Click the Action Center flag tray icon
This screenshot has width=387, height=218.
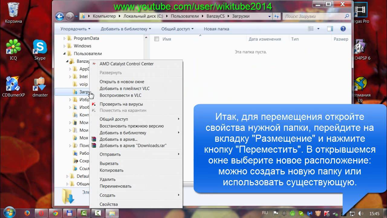(x=276, y=213)
